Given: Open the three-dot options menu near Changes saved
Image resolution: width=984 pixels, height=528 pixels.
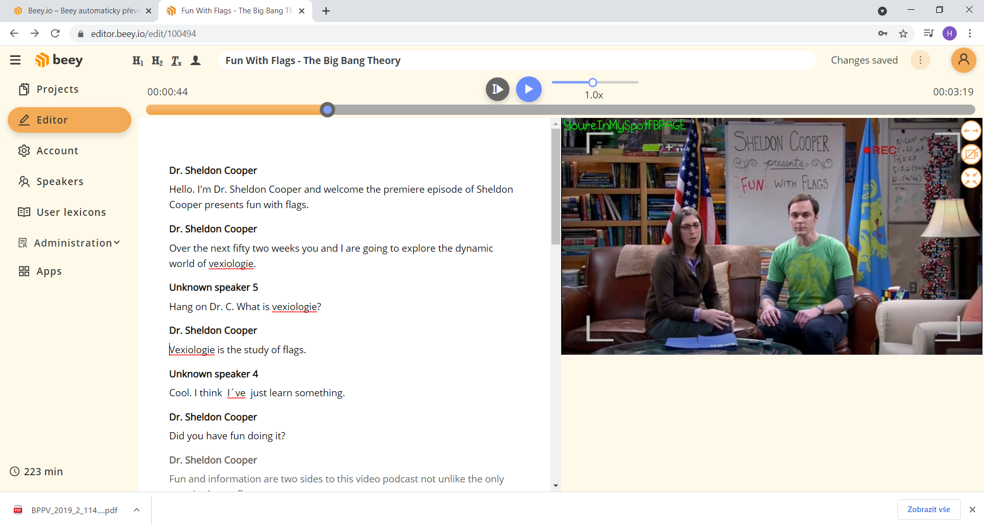Looking at the screenshot, I should [920, 60].
